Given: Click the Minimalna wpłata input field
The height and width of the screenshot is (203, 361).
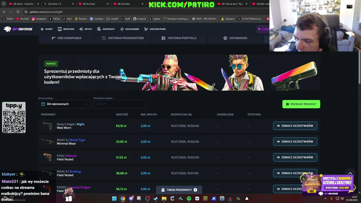Looking at the screenshot, I should (x=120, y=104).
